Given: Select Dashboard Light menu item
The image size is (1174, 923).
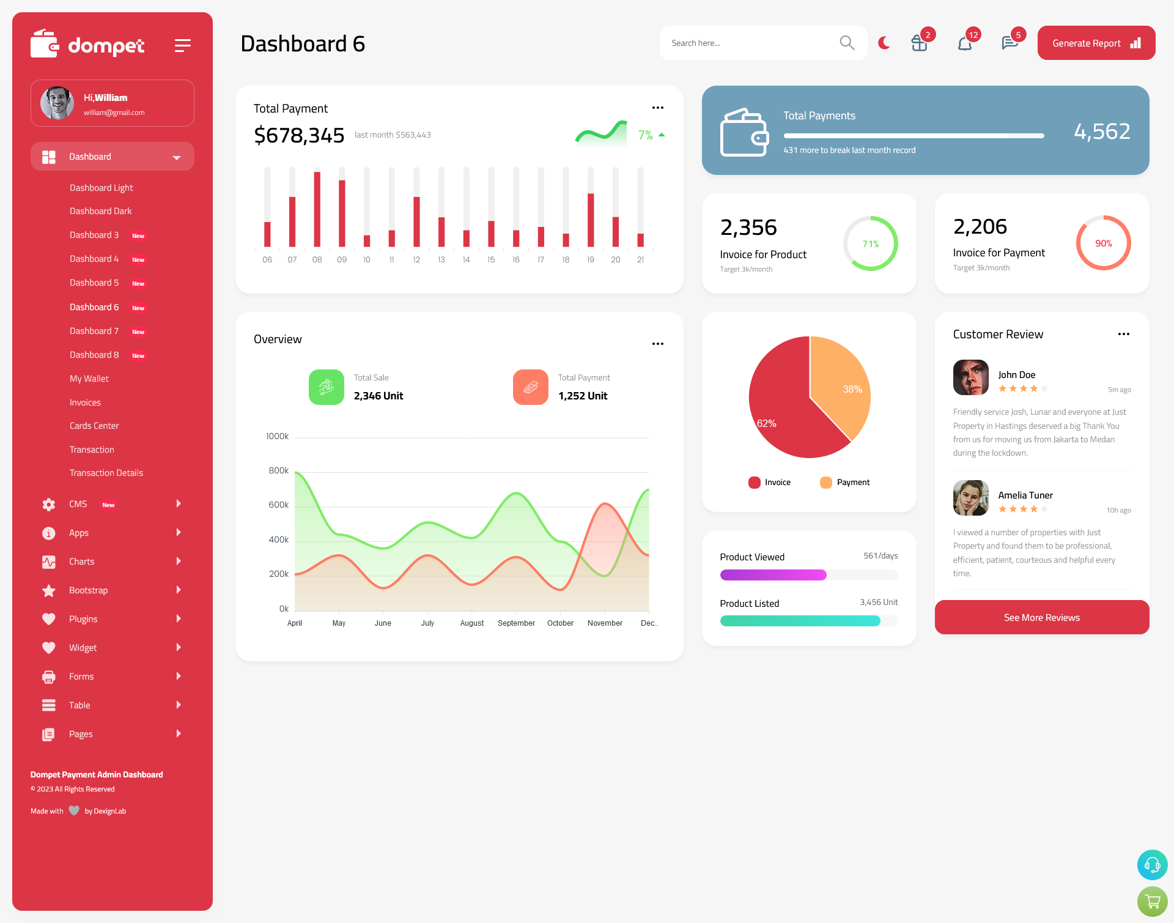Looking at the screenshot, I should 100,187.
